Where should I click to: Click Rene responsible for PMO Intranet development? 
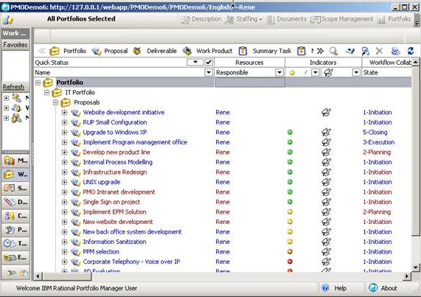coord(223,192)
